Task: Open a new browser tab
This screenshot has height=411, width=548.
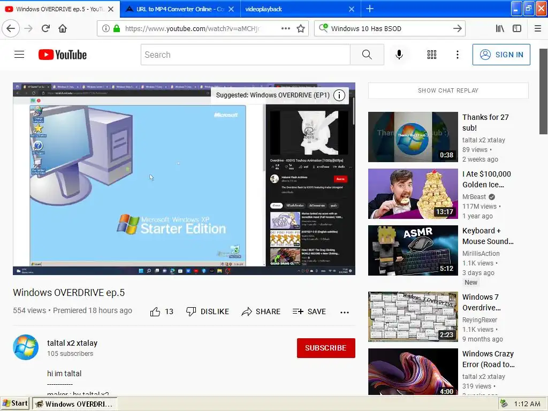Action: [x=370, y=9]
